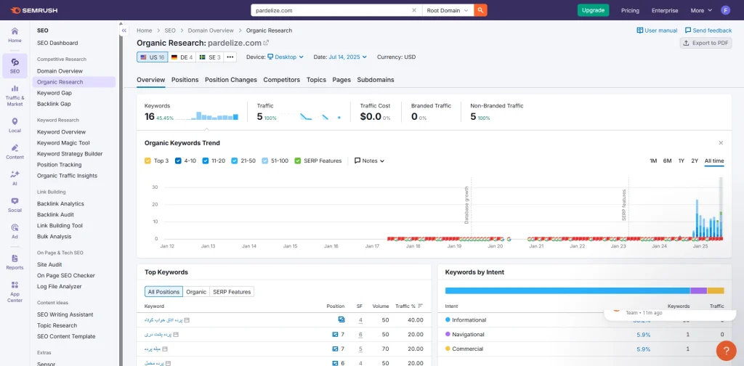The height and width of the screenshot is (366, 744).
Task: Switch to the Subdomains tab
Action: [376, 80]
